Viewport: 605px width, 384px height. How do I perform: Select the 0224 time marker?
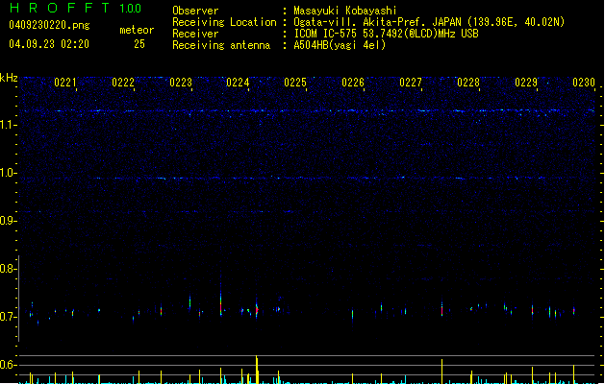(x=238, y=84)
